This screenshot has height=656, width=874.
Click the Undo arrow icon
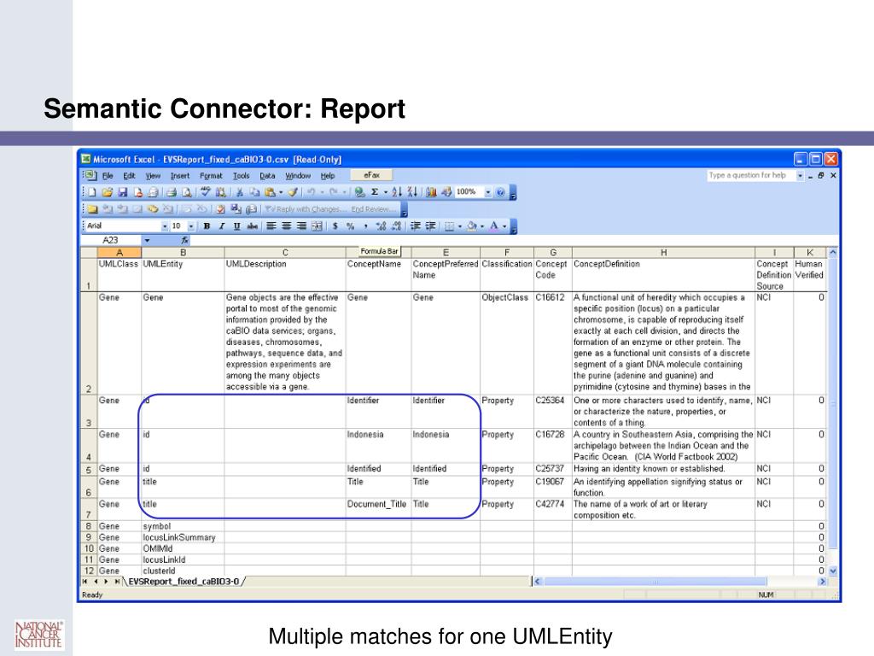[x=311, y=192]
